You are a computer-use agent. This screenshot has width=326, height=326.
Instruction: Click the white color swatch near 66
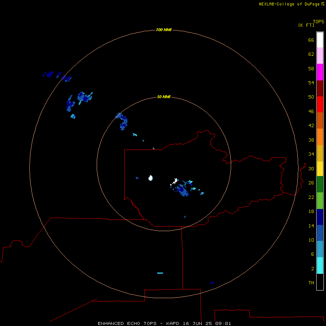tap(320, 40)
